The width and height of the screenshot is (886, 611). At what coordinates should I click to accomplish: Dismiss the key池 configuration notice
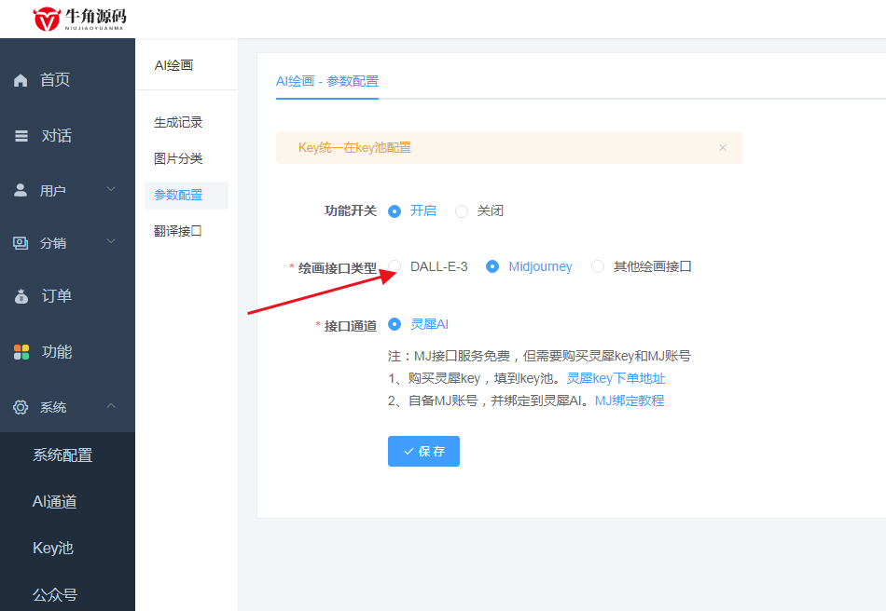(x=723, y=147)
